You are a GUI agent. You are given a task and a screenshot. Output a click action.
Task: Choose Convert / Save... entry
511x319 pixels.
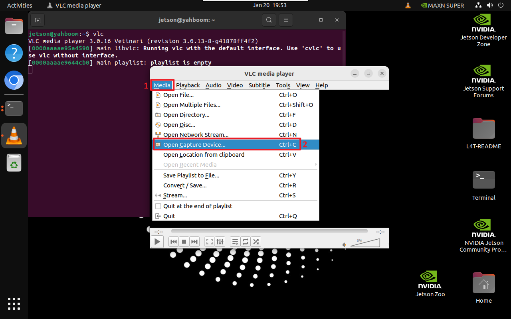tap(236, 185)
